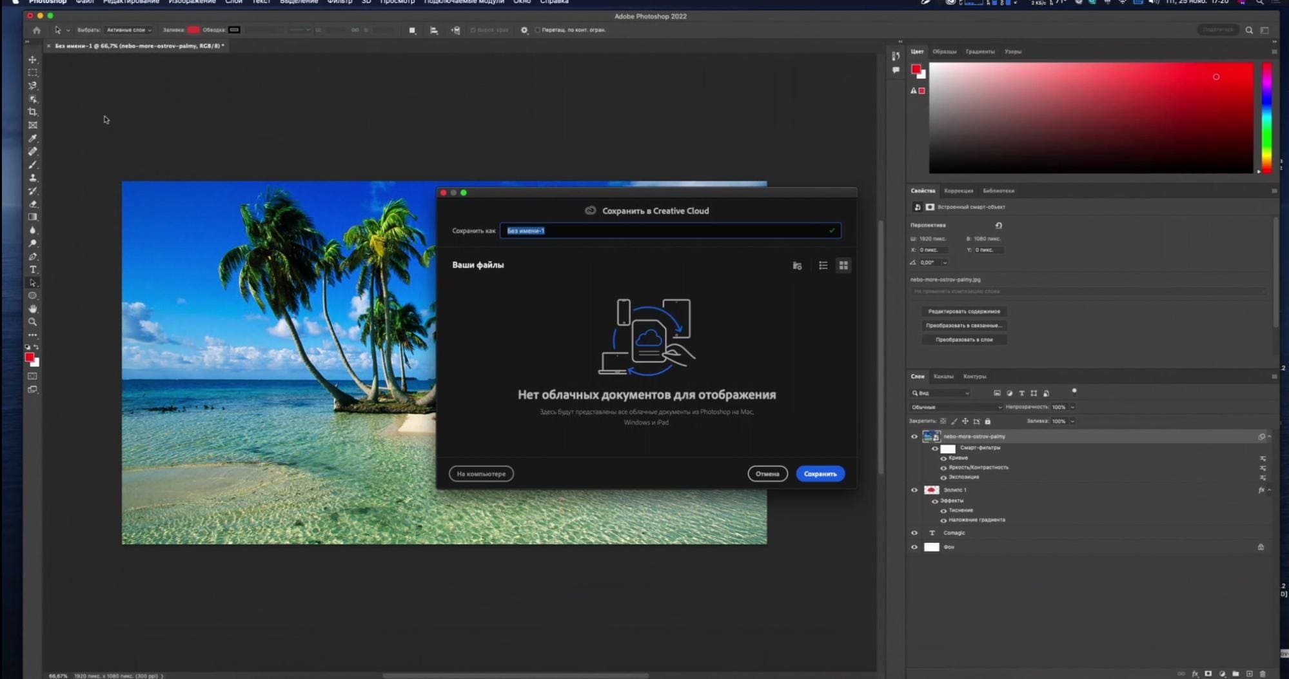This screenshot has width=1289, height=679.
Task: Hide the Comagic text layer
Action: click(914, 533)
